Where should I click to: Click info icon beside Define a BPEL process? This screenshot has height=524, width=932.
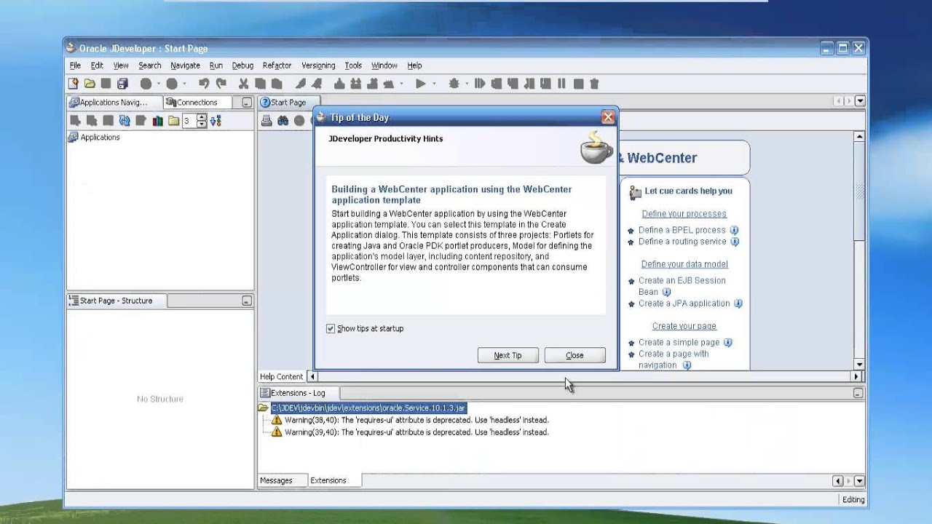(734, 230)
